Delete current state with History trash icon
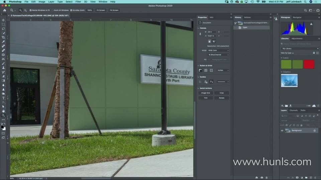This screenshot has width=321, height=180. click(x=266, y=178)
